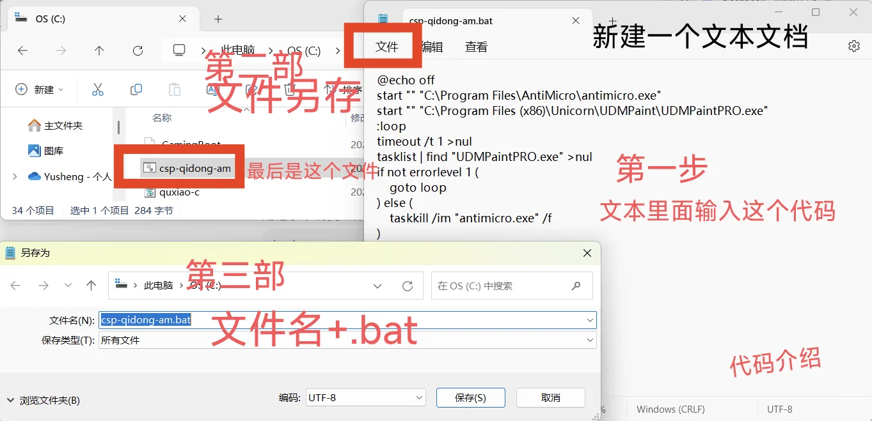
Task: Click the search icon in Save As dialog
Action: tap(575, 286)
